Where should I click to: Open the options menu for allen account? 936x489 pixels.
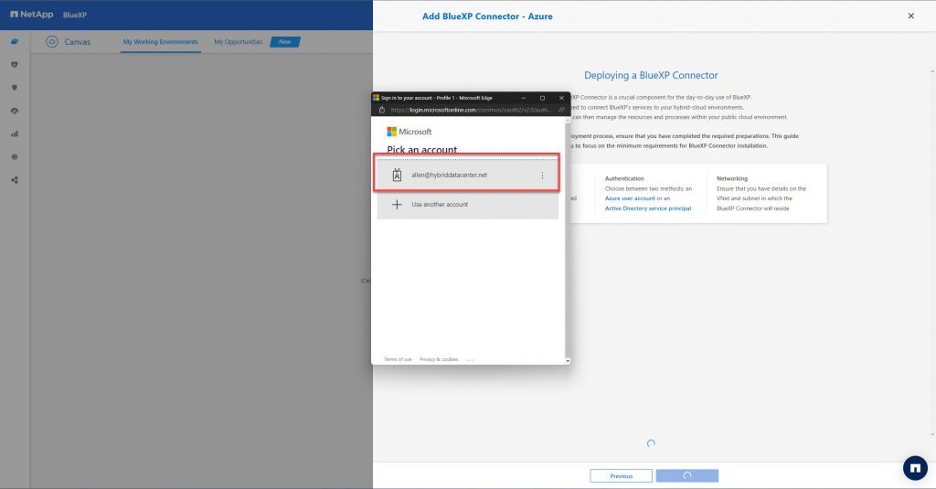tap(542, 175)
